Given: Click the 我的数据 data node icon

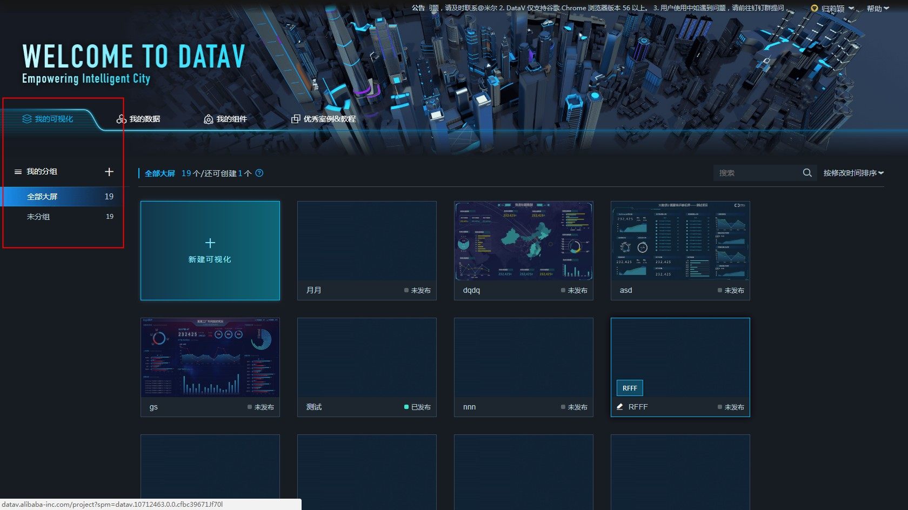Looking at the screenshot, I should tap(121, 119).
